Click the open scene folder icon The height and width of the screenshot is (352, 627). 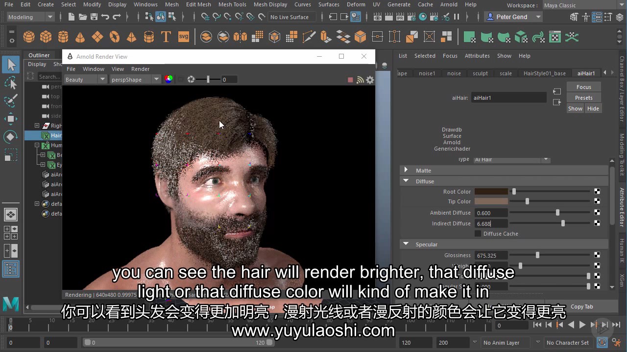pyautogui.click(x=83, y=17)
